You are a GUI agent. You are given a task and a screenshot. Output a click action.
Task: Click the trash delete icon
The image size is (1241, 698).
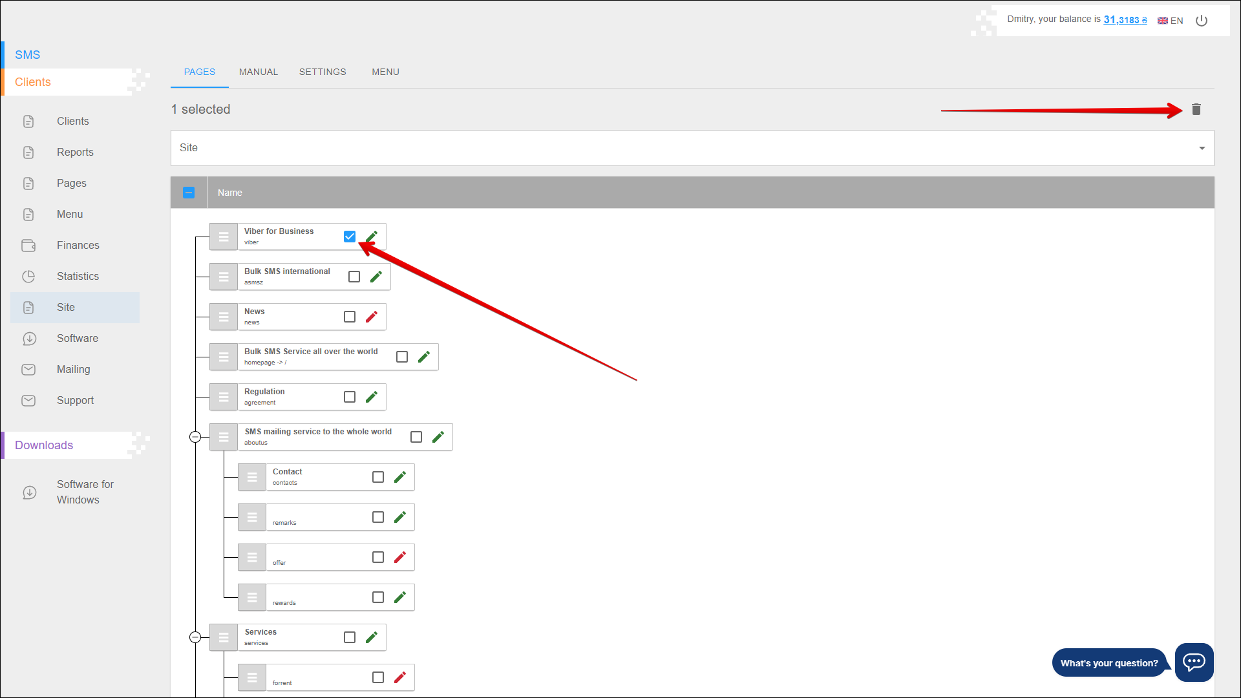point(1196,110)
